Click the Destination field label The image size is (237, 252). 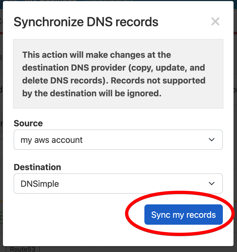click(37, 167)
